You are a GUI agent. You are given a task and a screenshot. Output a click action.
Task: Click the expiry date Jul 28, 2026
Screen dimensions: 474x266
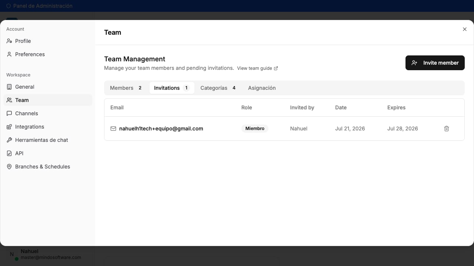click(403, 129)
